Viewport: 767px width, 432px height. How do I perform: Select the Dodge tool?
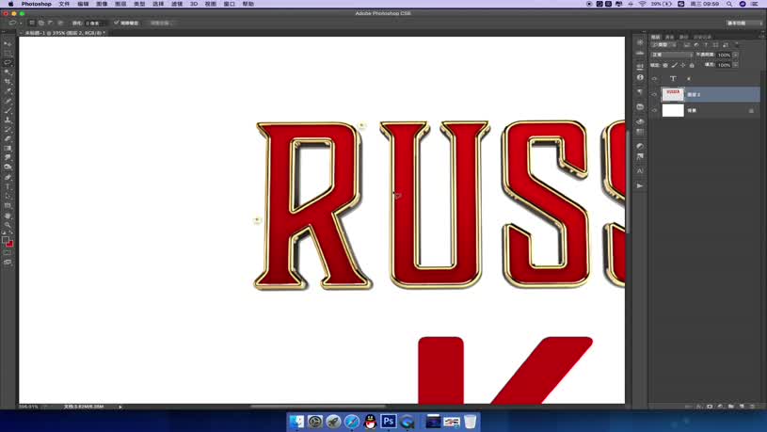tap(8, 168)
